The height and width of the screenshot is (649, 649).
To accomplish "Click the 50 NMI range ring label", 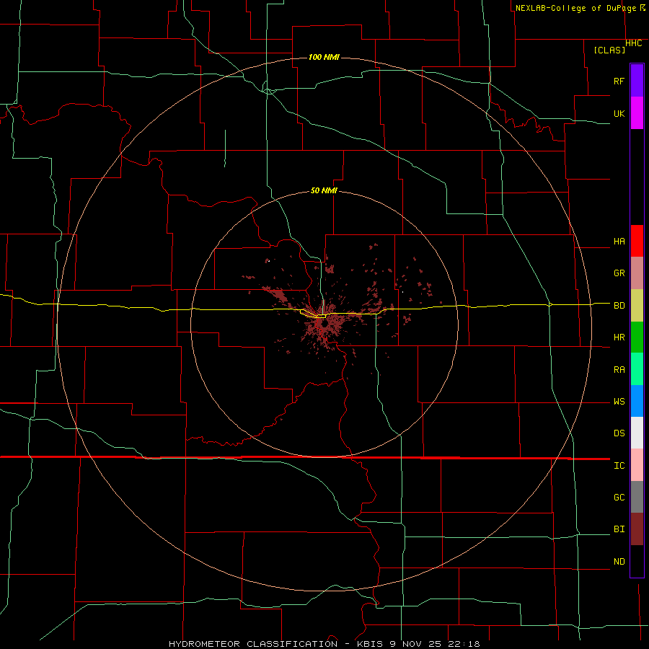I will point(324,190).
